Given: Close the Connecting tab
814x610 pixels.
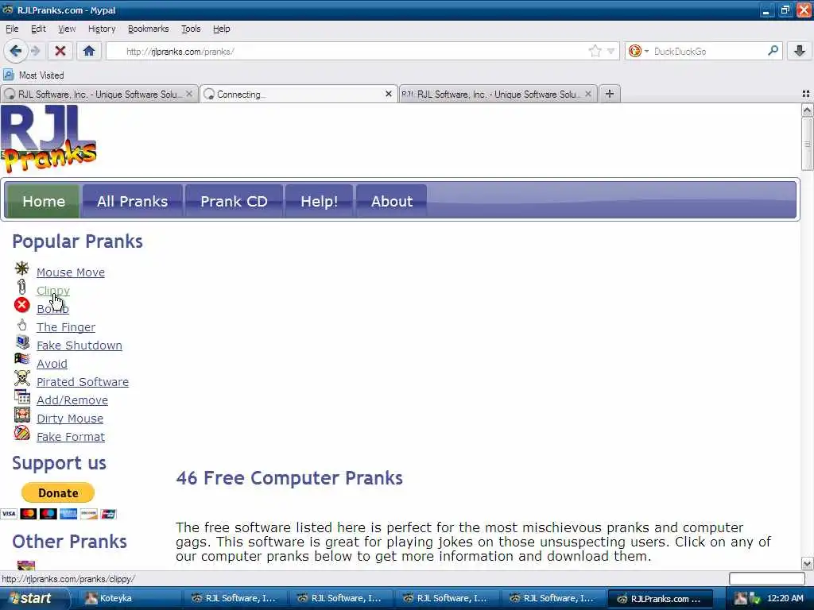Looking at the screenshot, I should point(388,94).
